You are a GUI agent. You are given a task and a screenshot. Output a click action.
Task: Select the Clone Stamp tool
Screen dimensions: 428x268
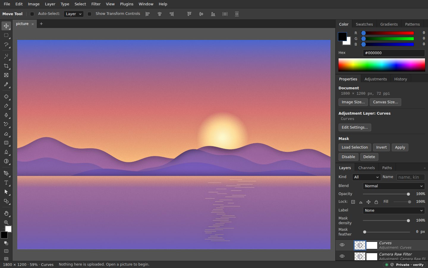tap(6, 115)
